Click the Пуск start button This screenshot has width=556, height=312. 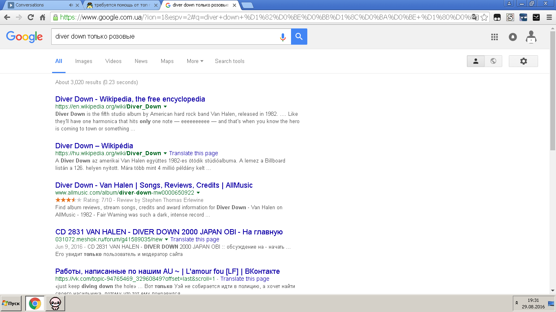11,303
